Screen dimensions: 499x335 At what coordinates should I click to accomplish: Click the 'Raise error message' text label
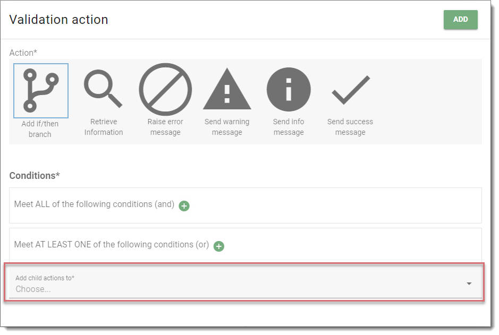tap(165, 127)
